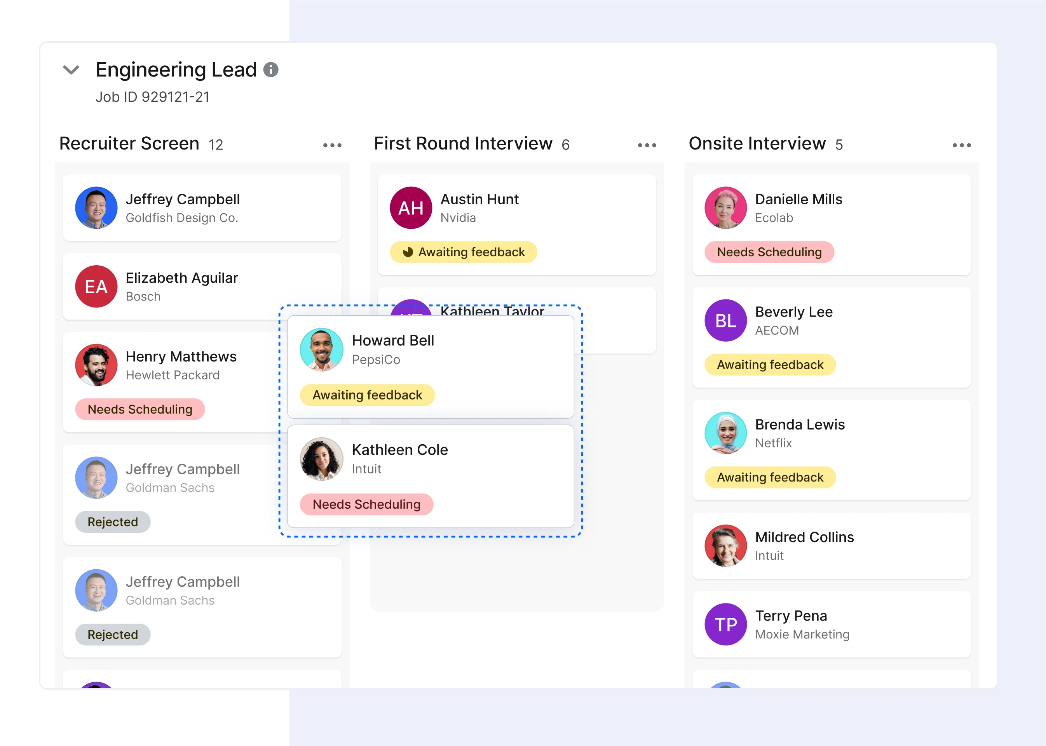Image resolution: width=1046 pixels, height=746 pixels.
Task: Click the Awaiting feedback badge on Austin Hunt
Action: click(x=463, y=252)
